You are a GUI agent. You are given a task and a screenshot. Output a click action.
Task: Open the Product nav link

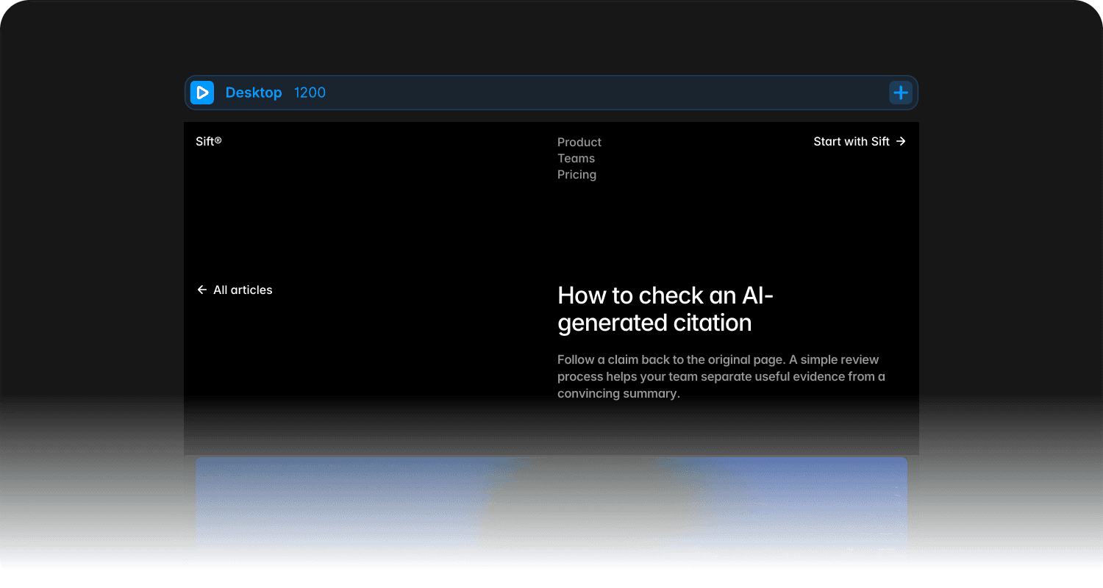point(579,142)
